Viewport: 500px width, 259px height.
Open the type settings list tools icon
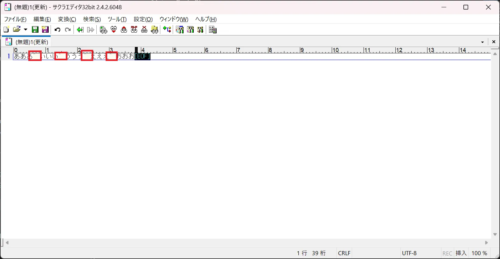point(180,30)
